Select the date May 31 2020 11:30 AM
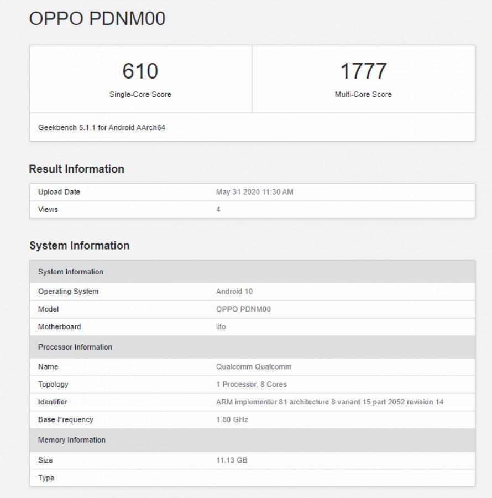Image resolution: width=492 pixels, height=498 pixels. (x=255, y=192)
